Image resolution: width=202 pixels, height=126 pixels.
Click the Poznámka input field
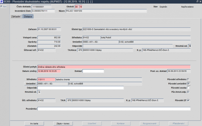coord(114,109)
